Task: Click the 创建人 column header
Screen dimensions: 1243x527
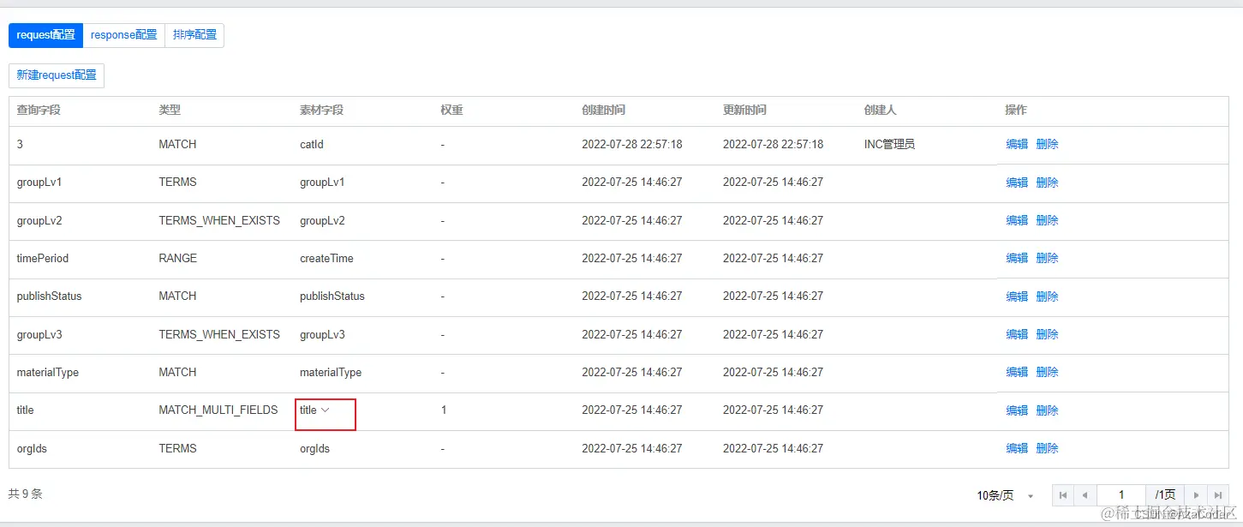Action: [x=881, y=111]
